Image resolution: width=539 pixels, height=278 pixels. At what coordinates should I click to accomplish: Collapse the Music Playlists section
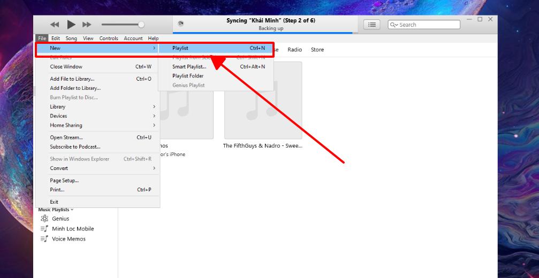point(56,210)
